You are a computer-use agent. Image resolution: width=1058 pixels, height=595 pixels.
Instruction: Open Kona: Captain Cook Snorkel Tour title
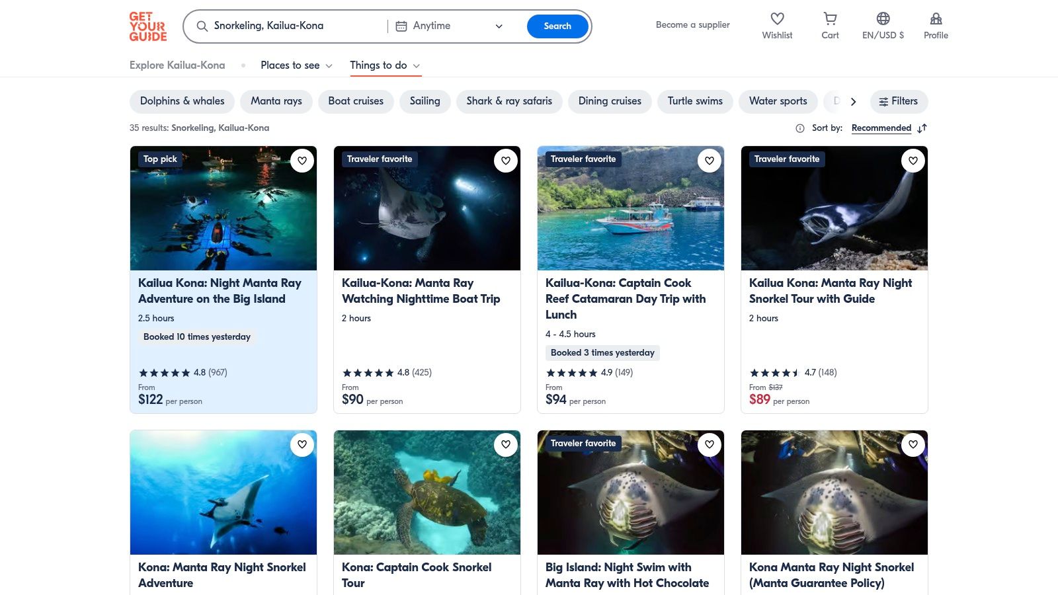[417, 575]
